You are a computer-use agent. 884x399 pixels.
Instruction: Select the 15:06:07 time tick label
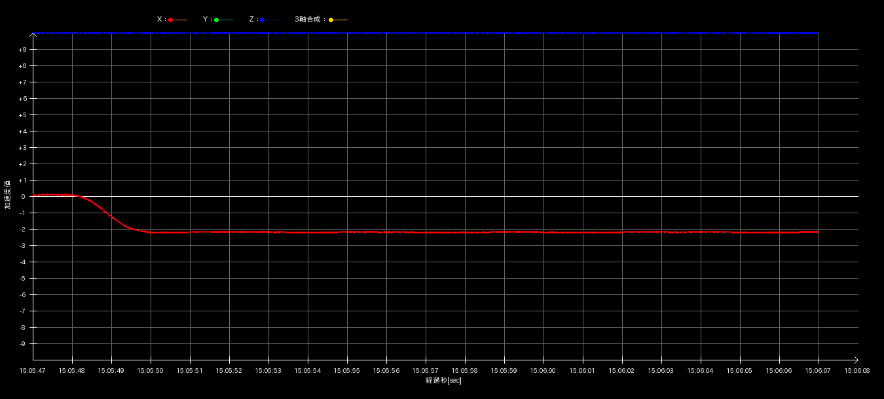[x=818, y=371]
